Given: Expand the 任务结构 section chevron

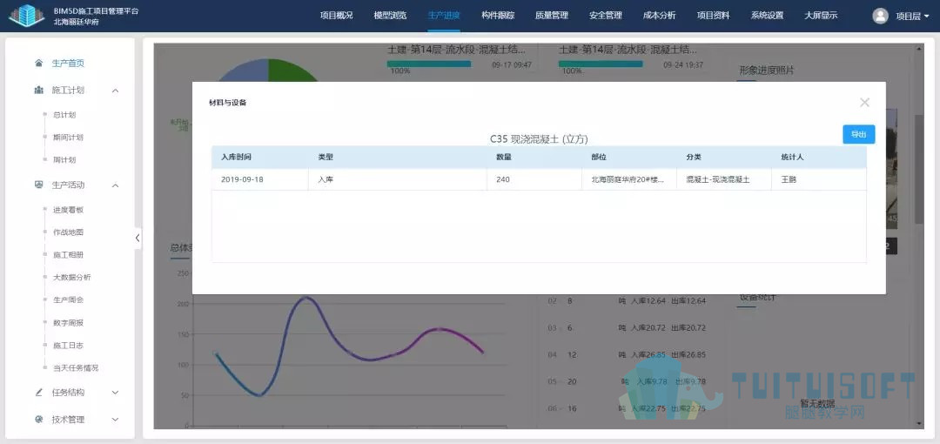Looking at the screenshot, I should (x=116, y=393).
